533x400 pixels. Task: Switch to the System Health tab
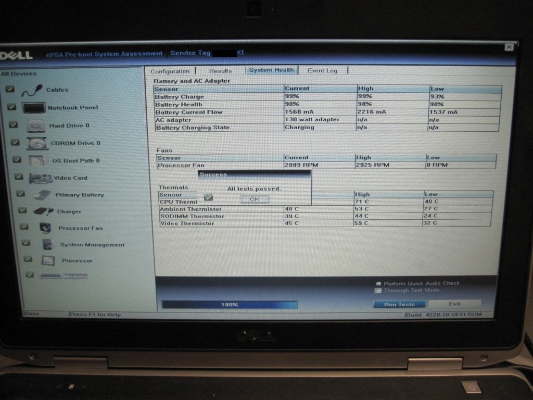271,70
